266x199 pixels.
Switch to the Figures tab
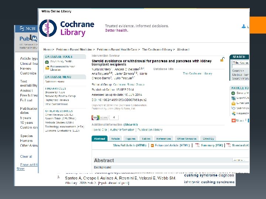point(130,139)
